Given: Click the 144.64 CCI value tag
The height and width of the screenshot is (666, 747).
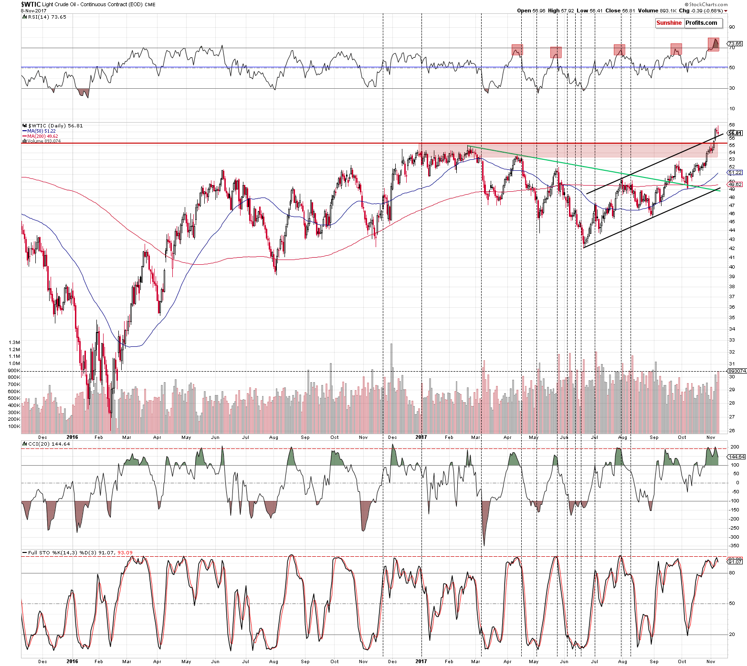Looking at the screenshot, I should pos(736,457).
